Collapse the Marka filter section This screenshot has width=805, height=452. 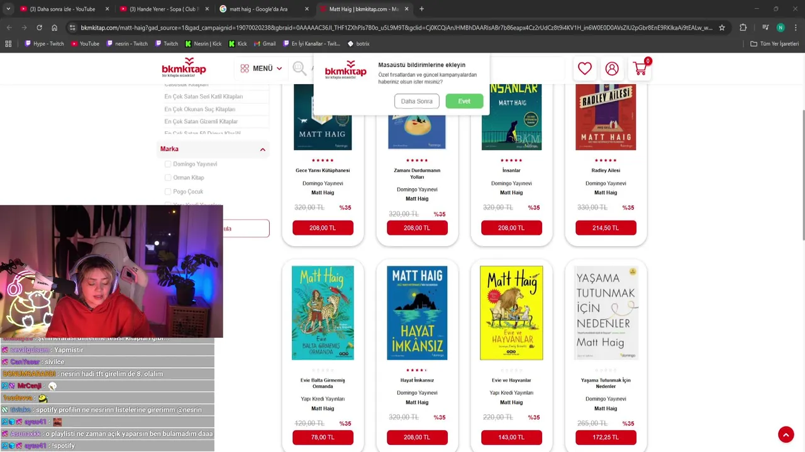(x=262, y=149)
